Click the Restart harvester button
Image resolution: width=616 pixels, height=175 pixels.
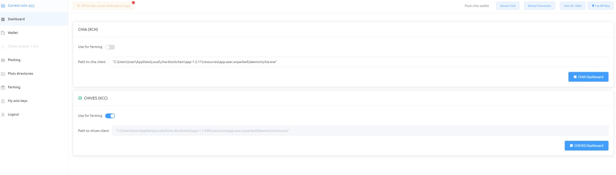pyautogui.click(x=539, y=6)
